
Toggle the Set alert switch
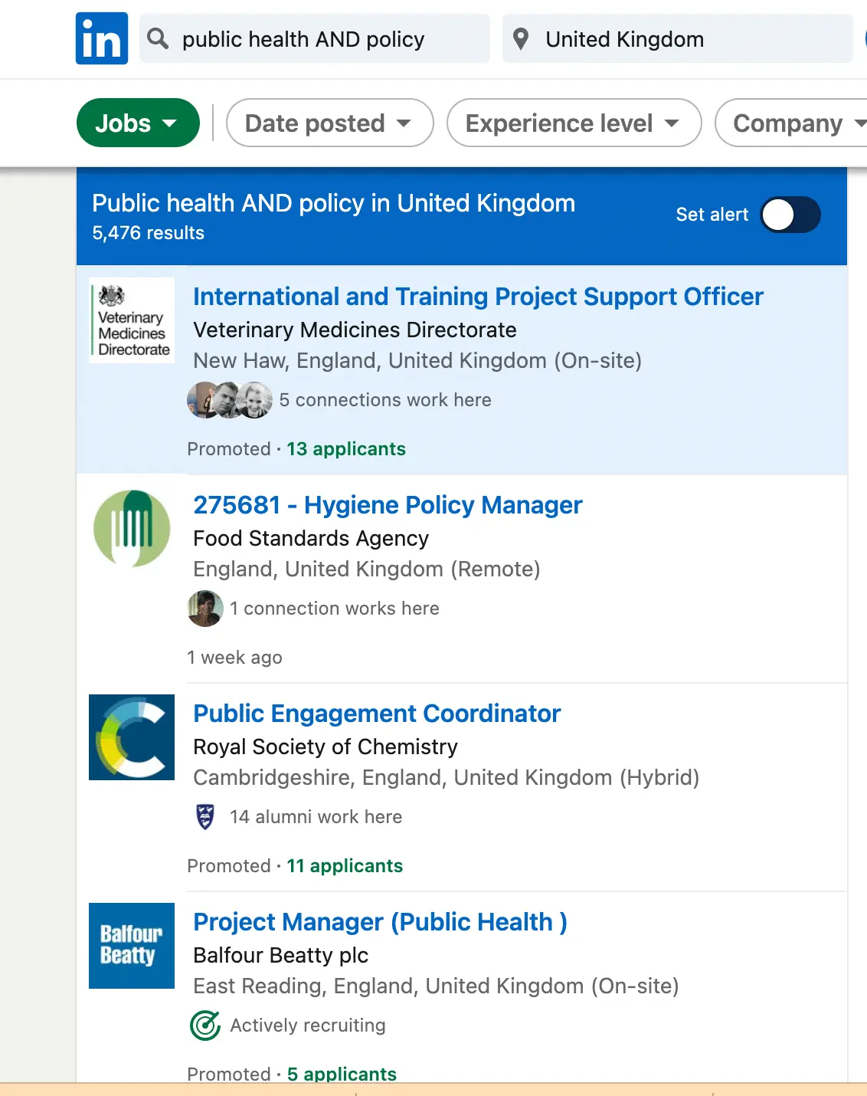point(790,215)
